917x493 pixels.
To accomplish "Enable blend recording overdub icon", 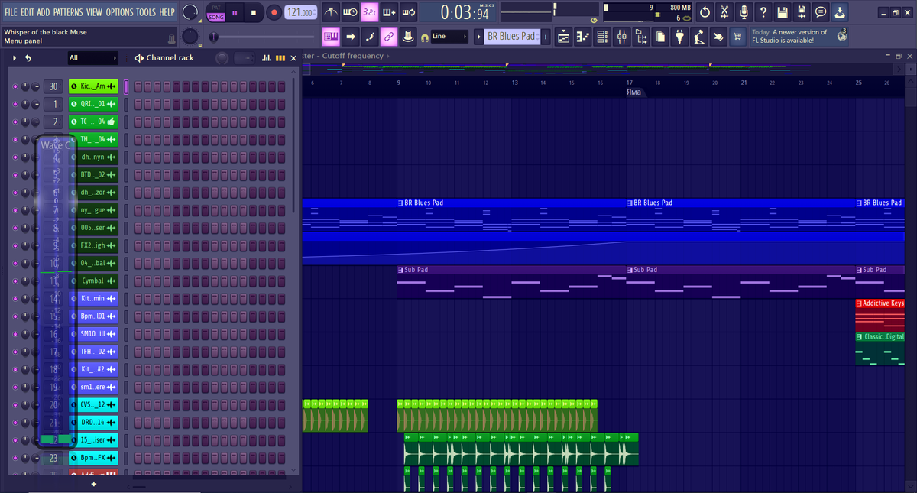I will click(x=389, y=12).
